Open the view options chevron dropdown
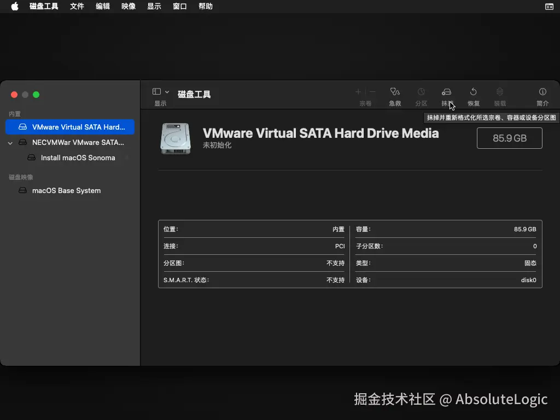560x420 pixels. click(x=167, y=92)
